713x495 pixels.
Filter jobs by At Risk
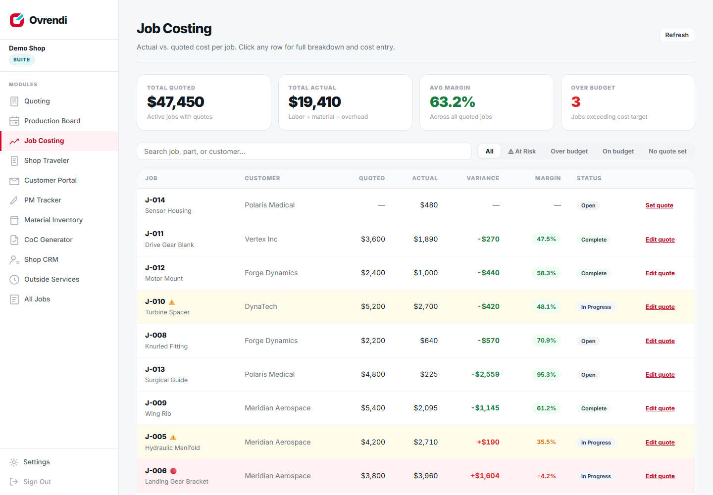(522, 151)
